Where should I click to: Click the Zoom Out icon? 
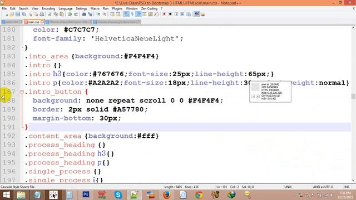pyautogui.click(x=104, y=14)
